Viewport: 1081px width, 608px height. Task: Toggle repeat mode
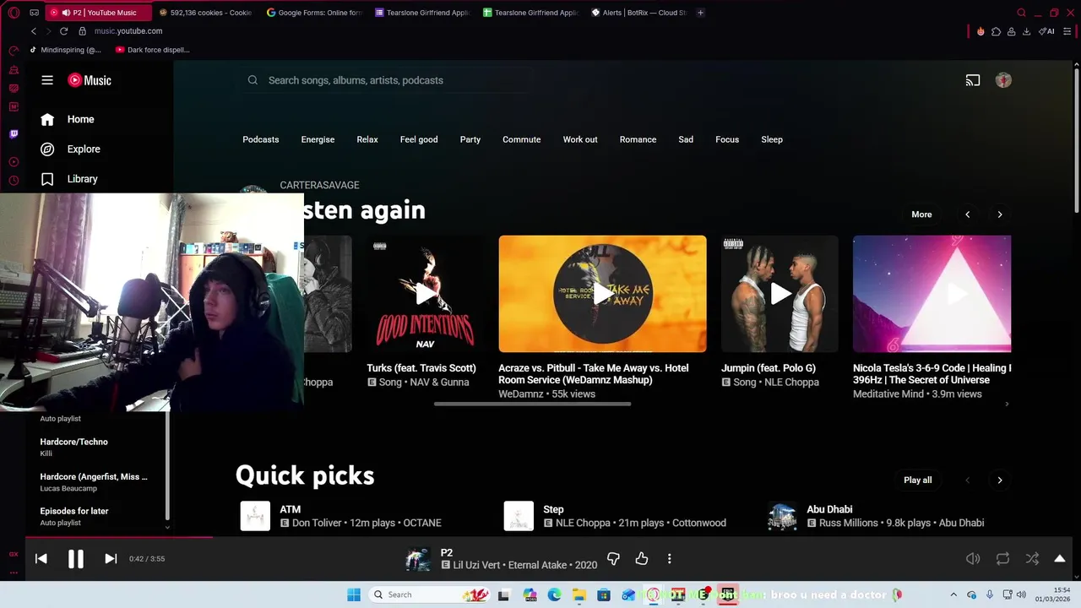[x=1002, y=558]
